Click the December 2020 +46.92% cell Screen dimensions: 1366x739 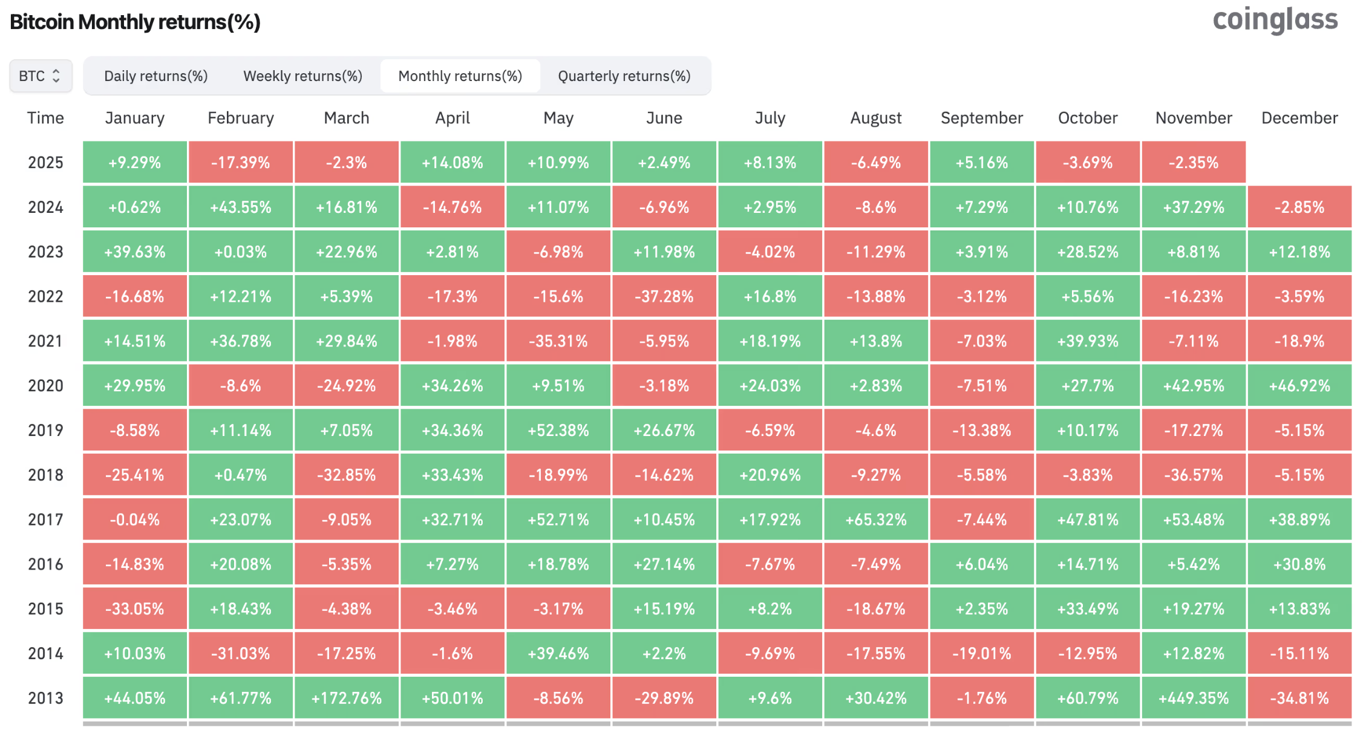point(1299,386)
